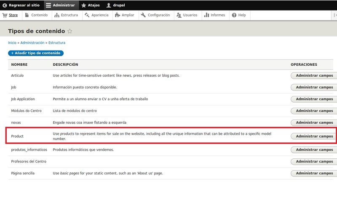Click the drupal username text
Image resolution: width=337 pixels, height=203 pixels.
click(119, 5)
